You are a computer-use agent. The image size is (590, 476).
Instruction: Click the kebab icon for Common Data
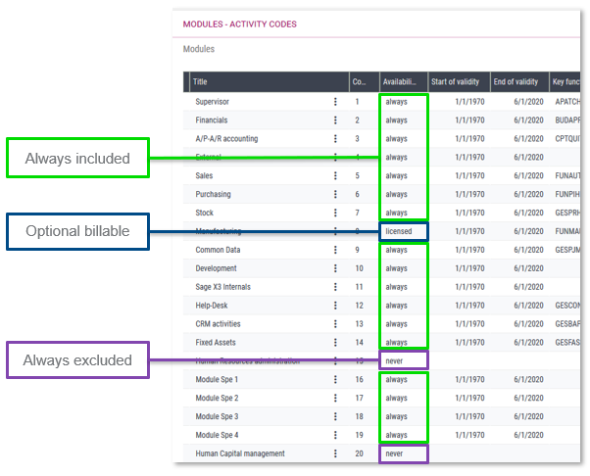point(335,250)
